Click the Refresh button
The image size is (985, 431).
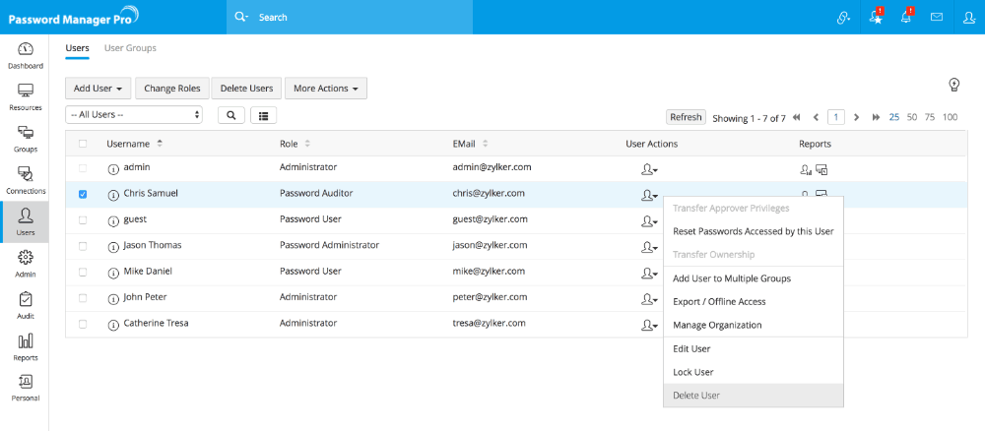[x=686, y=117]
